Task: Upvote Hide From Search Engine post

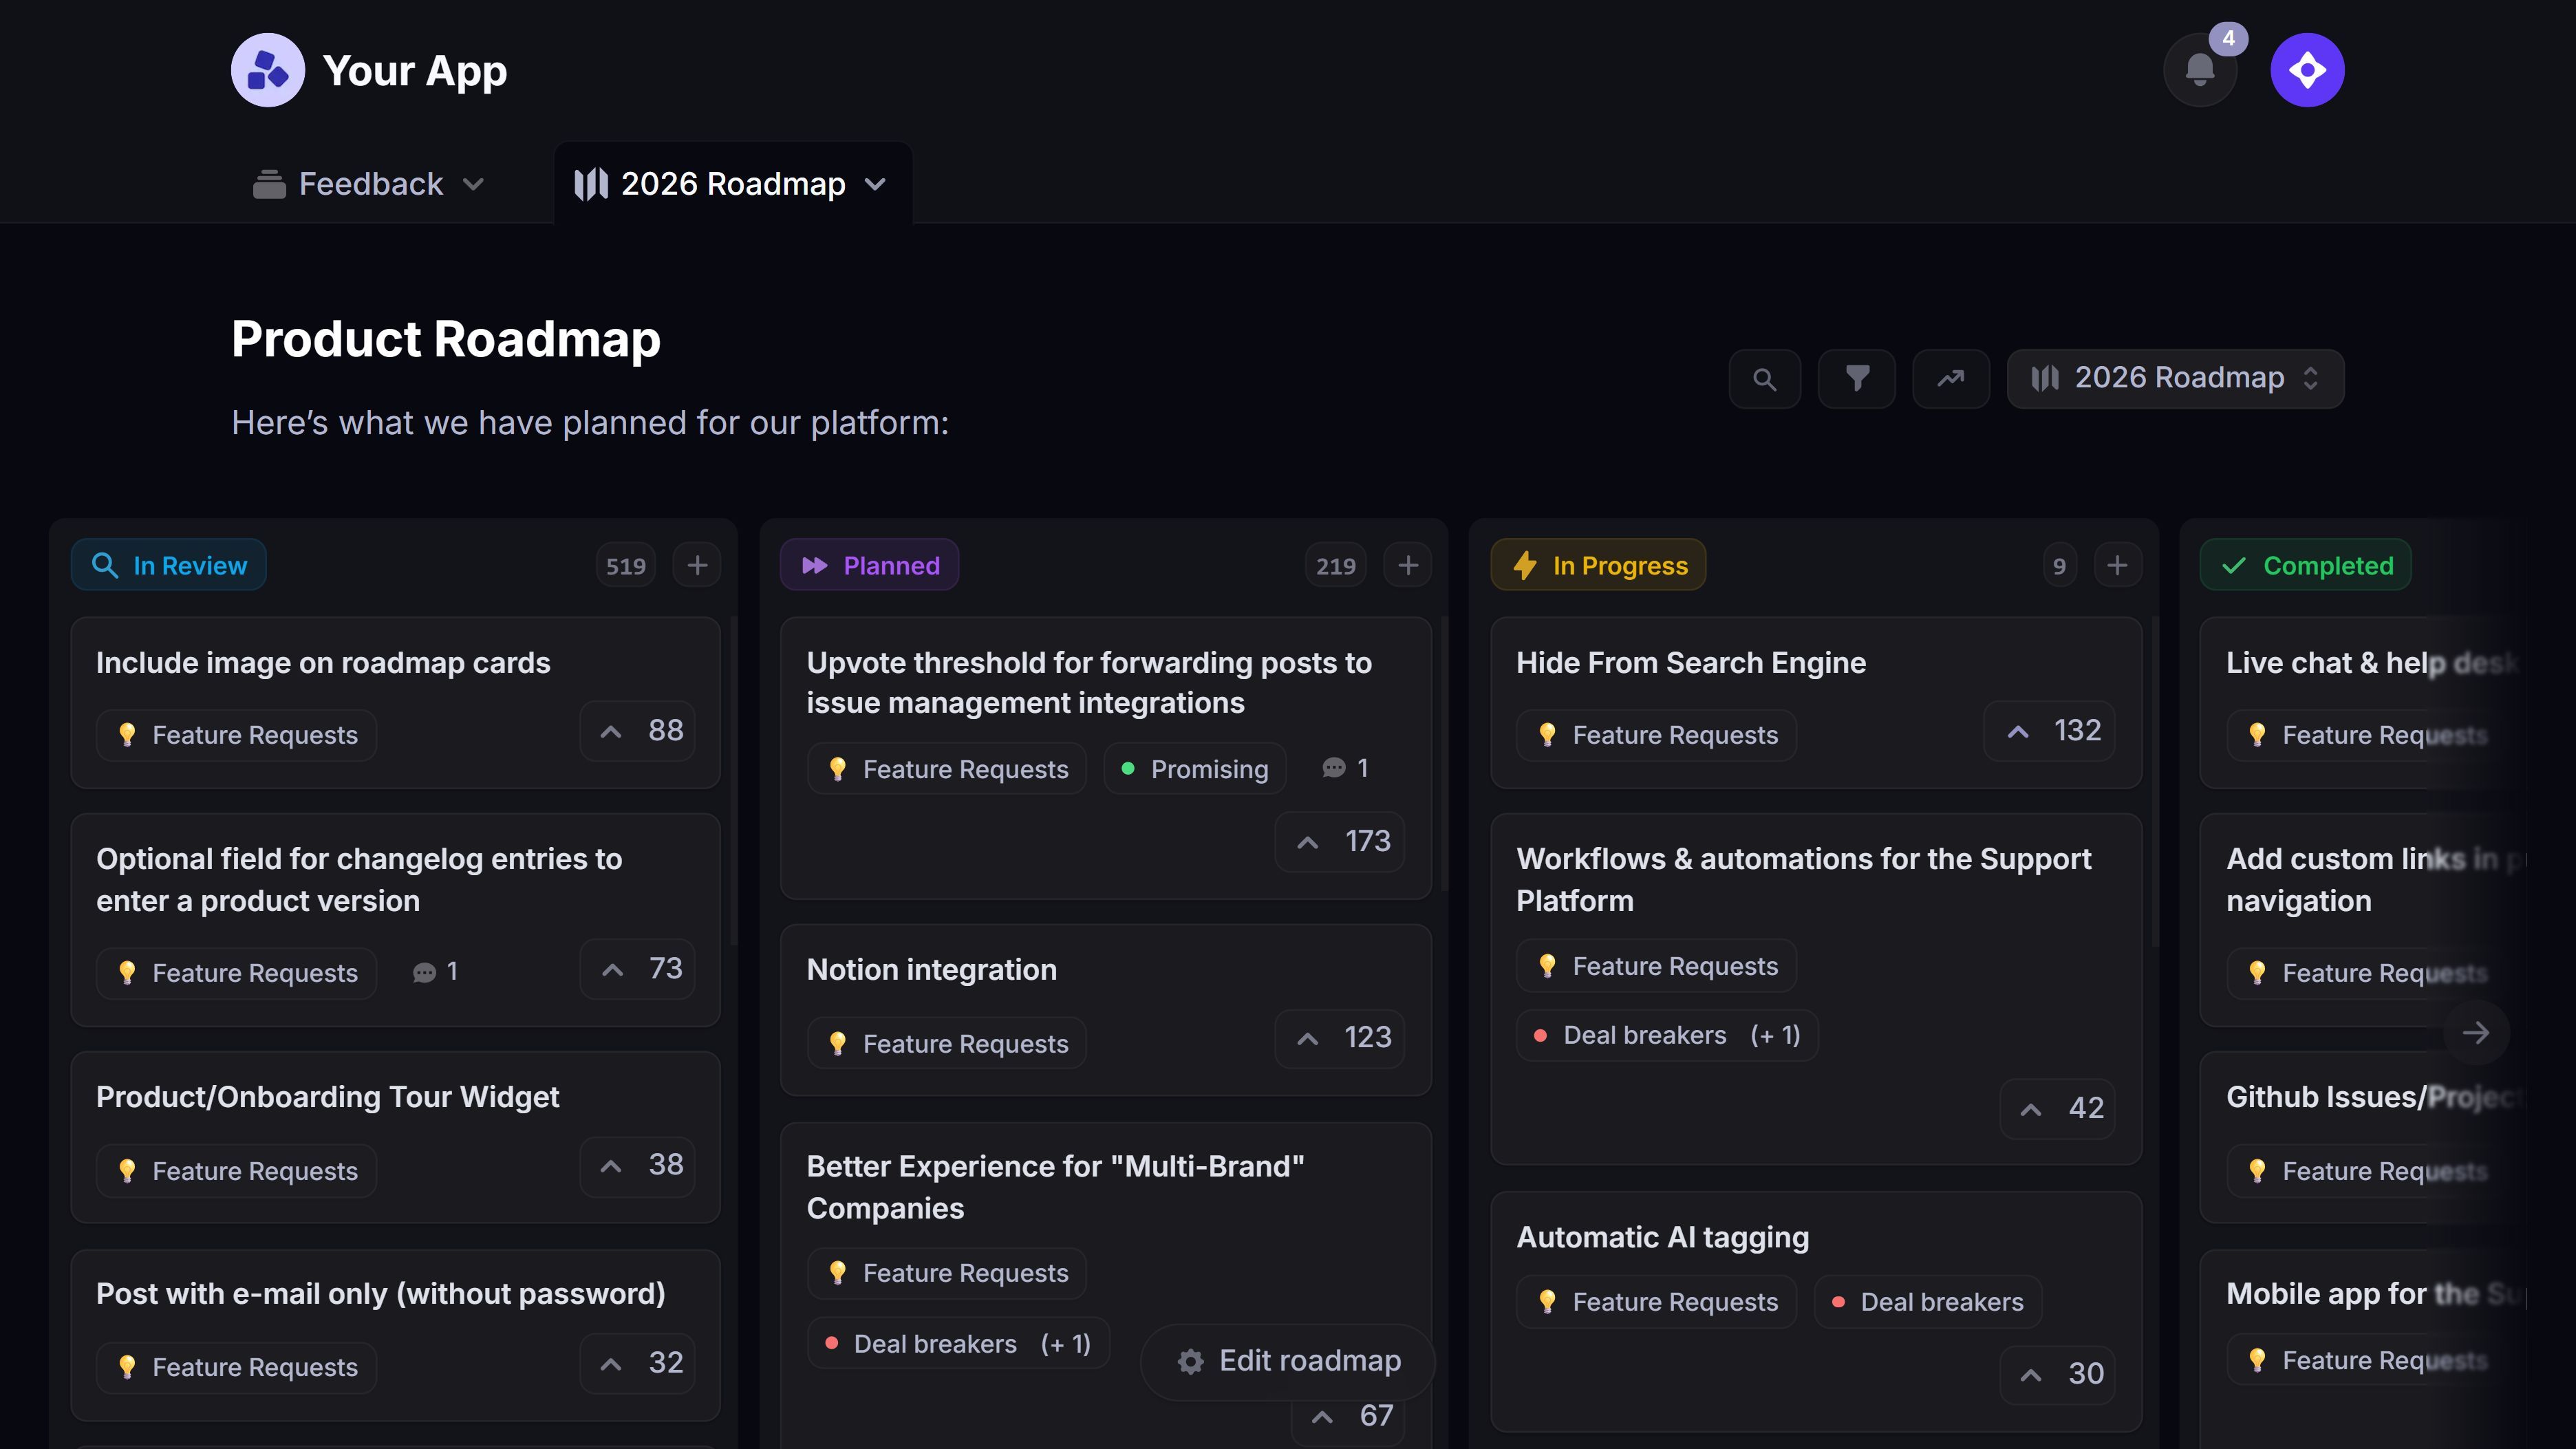Action: [2049, 731]
